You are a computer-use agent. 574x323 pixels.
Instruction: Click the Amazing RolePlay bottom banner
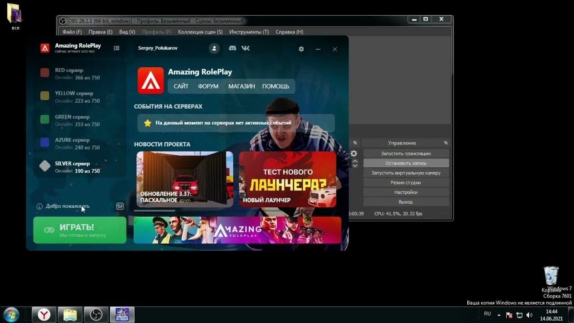(237, 230)
